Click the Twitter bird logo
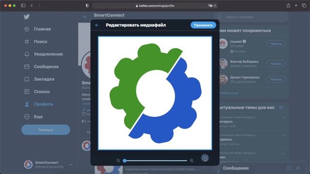This screenshot has height=174, width=310. 27,17
